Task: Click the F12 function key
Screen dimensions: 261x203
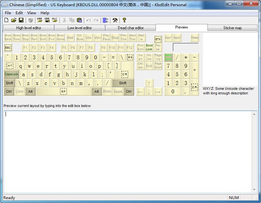Action: pos(130,47)
